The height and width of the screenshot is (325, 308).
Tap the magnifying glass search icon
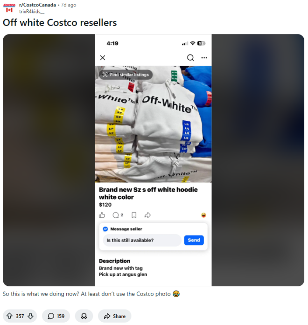coord(190,58)
